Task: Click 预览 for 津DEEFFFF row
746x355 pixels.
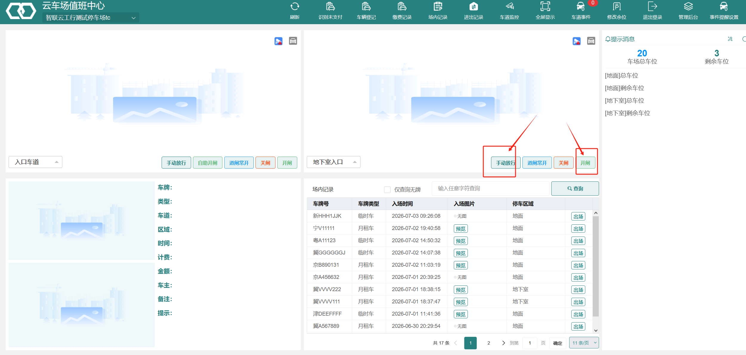Action: 461,314
